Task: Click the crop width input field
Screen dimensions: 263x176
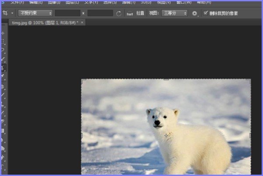Action: click(x=68, y=14)
